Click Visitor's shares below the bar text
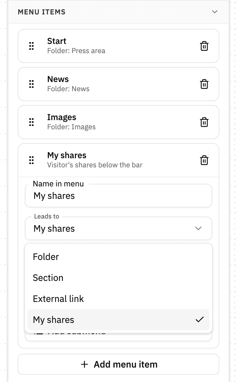The image size is (237, 382). (x=95, y=165)
